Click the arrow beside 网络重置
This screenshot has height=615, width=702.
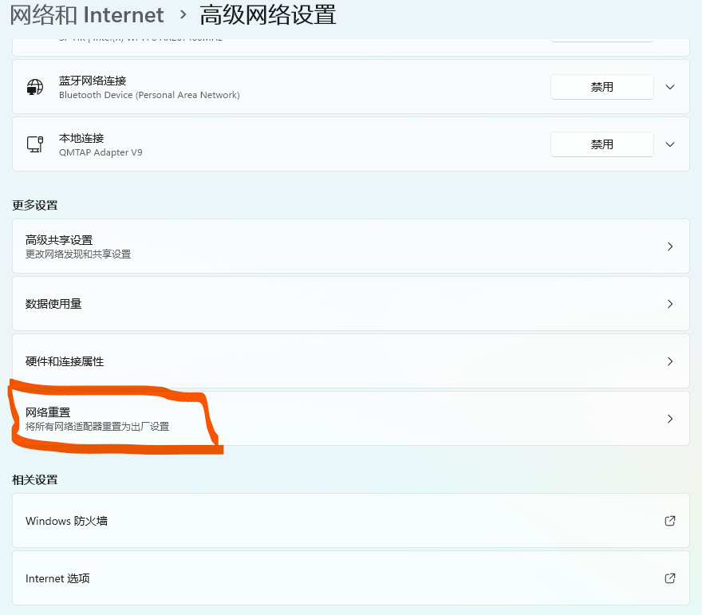(670, 419)
